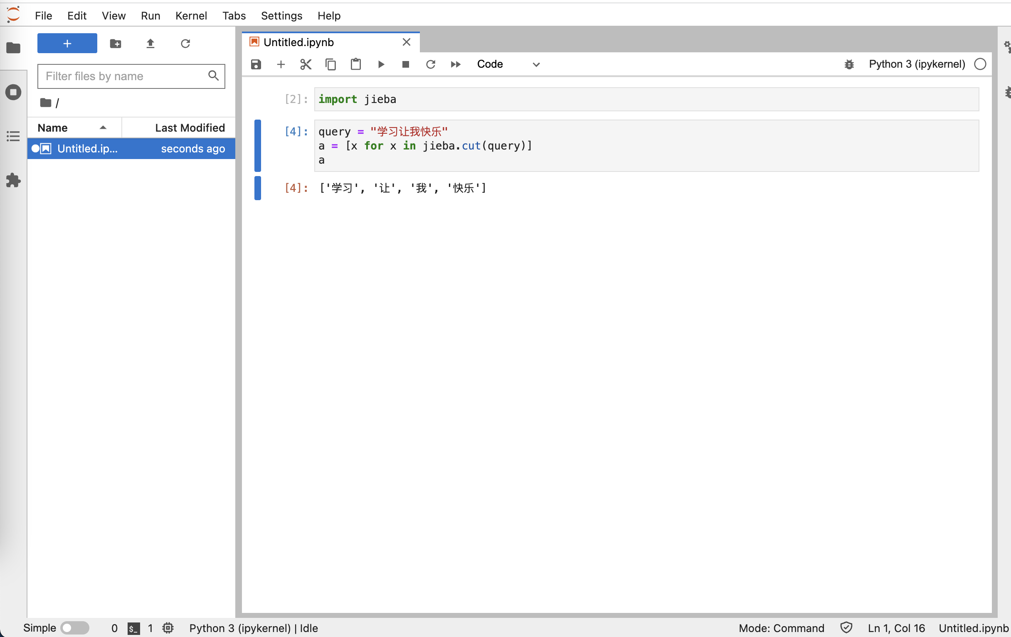Click the Untitled.ipynb file in sidebar
1011x637 pixels.
click(x=87, y=148)
